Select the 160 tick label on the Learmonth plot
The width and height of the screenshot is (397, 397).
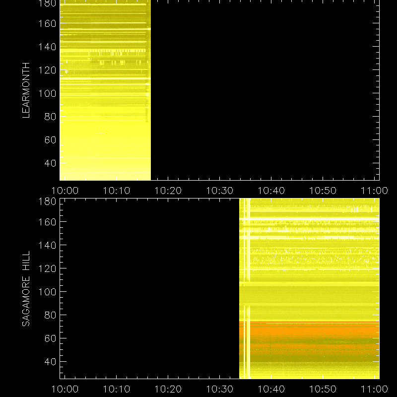47,23
